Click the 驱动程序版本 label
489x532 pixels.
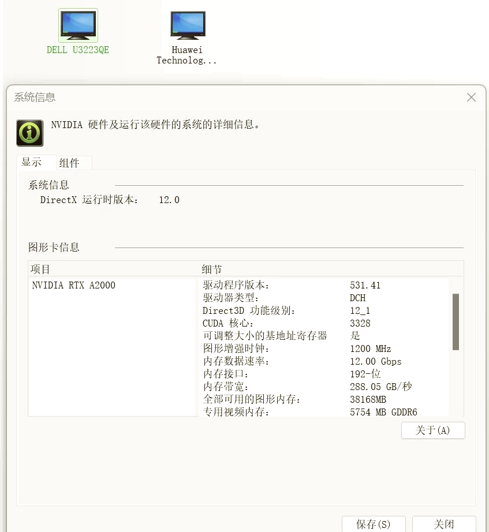[236, 285]
